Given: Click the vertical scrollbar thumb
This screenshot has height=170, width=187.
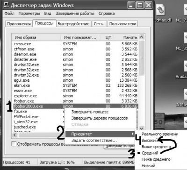Looking at the screenshot, I should (142, 58).
